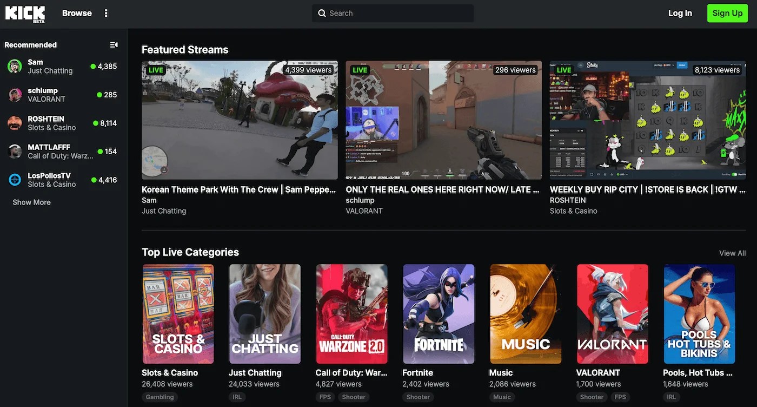Open View All for Top Live Categories

point(732,253)
